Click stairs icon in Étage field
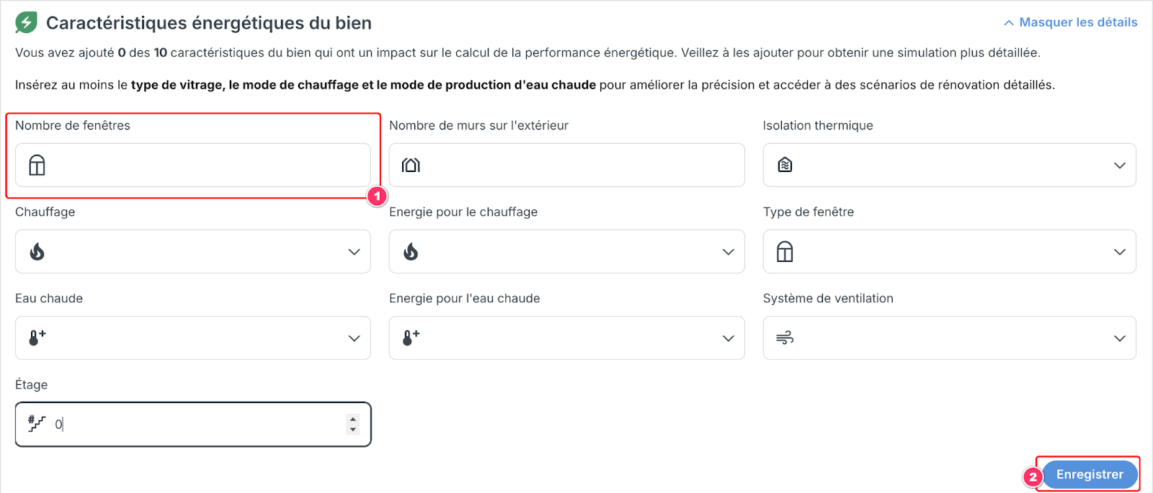Viewport: 1153px width, 493px height. point(36,424)
